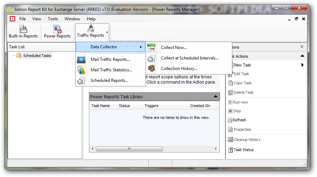Viewport: 317px width, 177px height.
Task: Click Delete Task action label
Action: (244, 92)
